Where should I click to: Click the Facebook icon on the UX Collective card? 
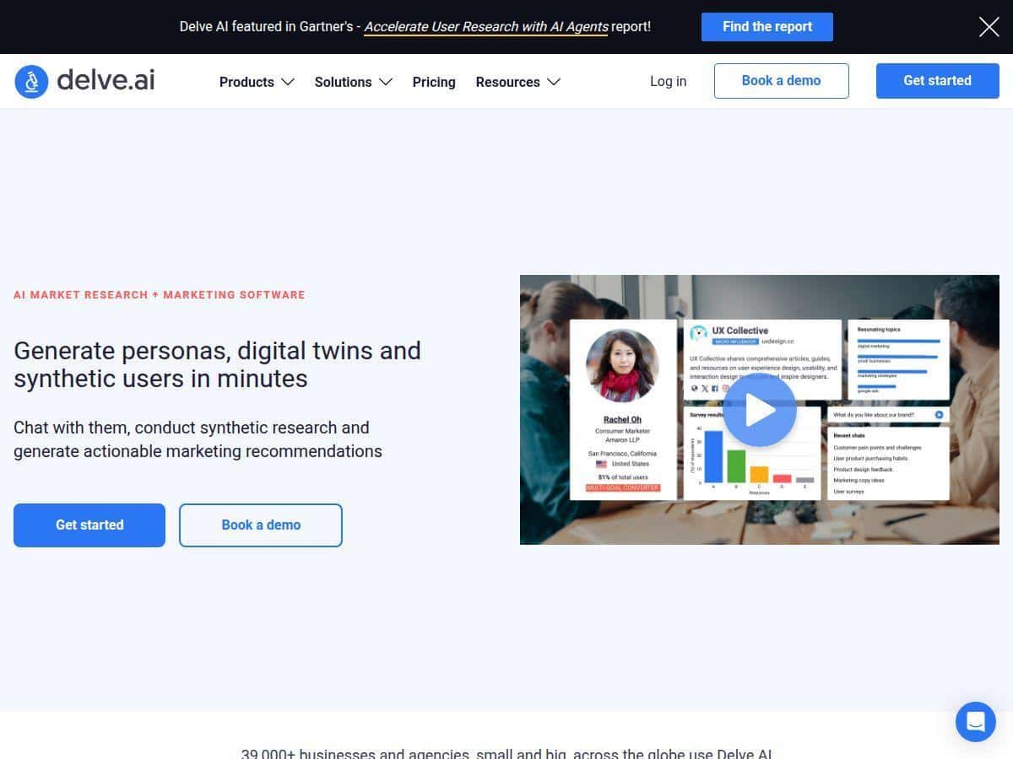pos(714,388)
